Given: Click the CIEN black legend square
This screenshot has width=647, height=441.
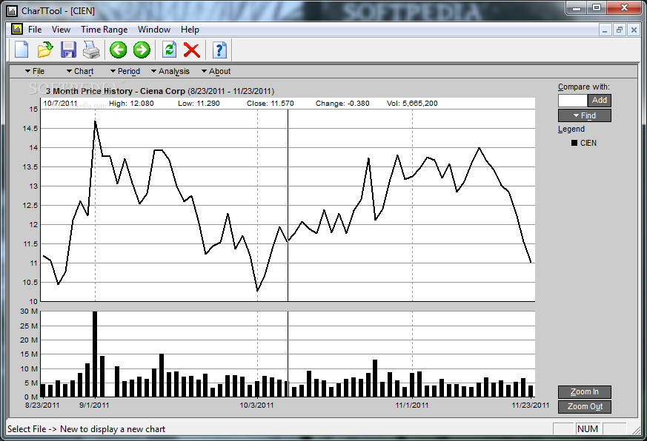Looking at the screenshot, I should point(574,143).
